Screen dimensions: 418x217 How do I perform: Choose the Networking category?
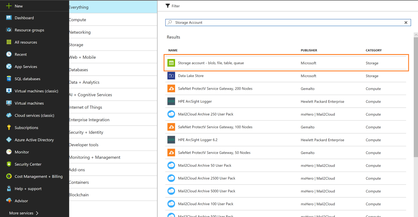113,32
